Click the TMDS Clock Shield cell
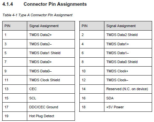Image resolution: width=154 pixels, height=122 pixels. coord(51,80)
